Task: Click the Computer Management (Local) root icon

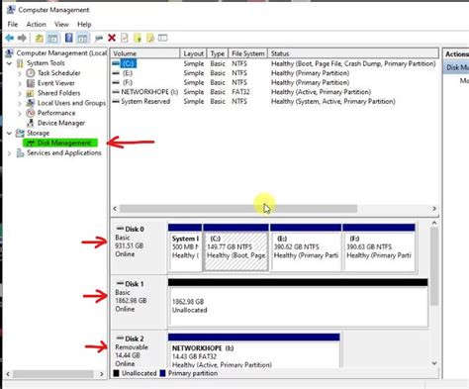Action: tap(10, 52)
